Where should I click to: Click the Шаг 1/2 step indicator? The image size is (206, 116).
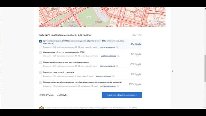click(x=137, y=35)
